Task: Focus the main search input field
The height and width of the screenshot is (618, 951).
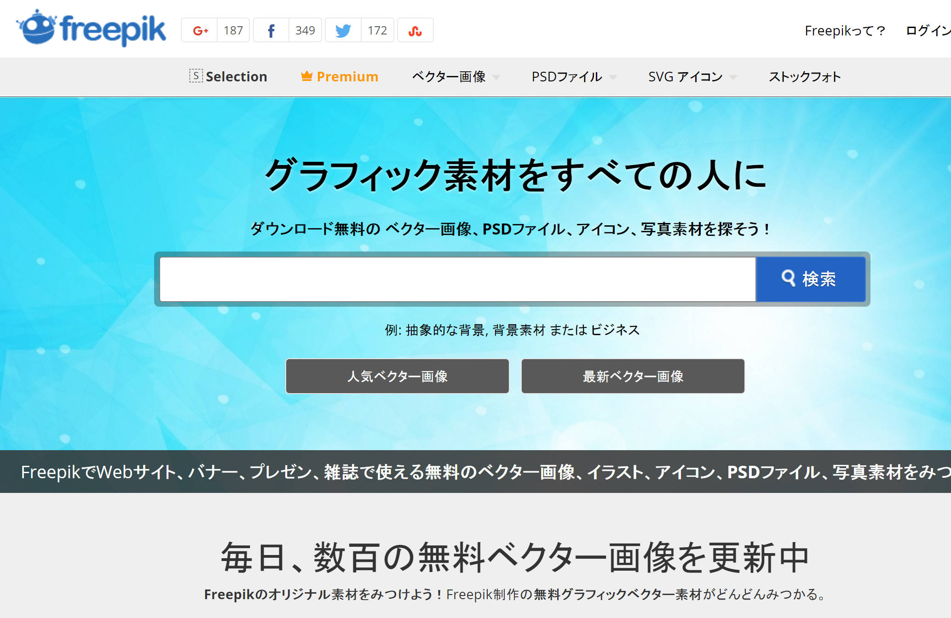Action: 457,279
